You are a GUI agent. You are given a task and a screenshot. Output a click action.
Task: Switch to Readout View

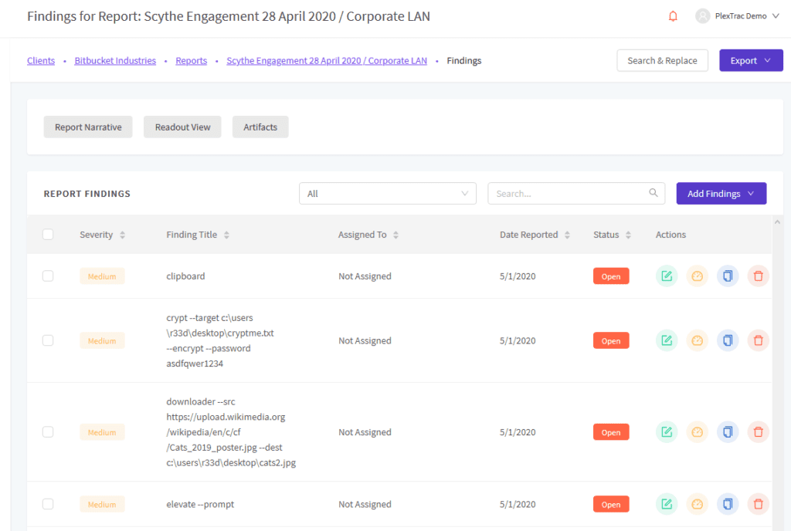[x=182, y=127]
